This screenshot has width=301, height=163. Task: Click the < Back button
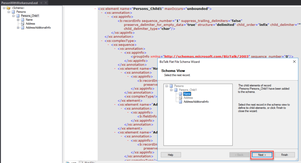click(x=239, y=155)
